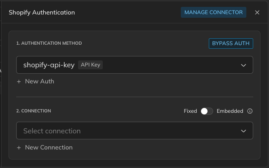Click the plus icon for New Connection

[x=19, y=147]
